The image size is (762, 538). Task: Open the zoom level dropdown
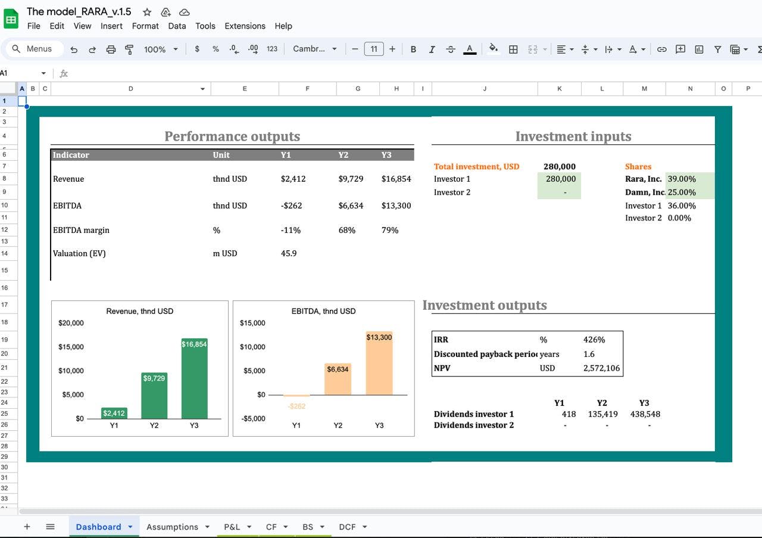(161, 49)
